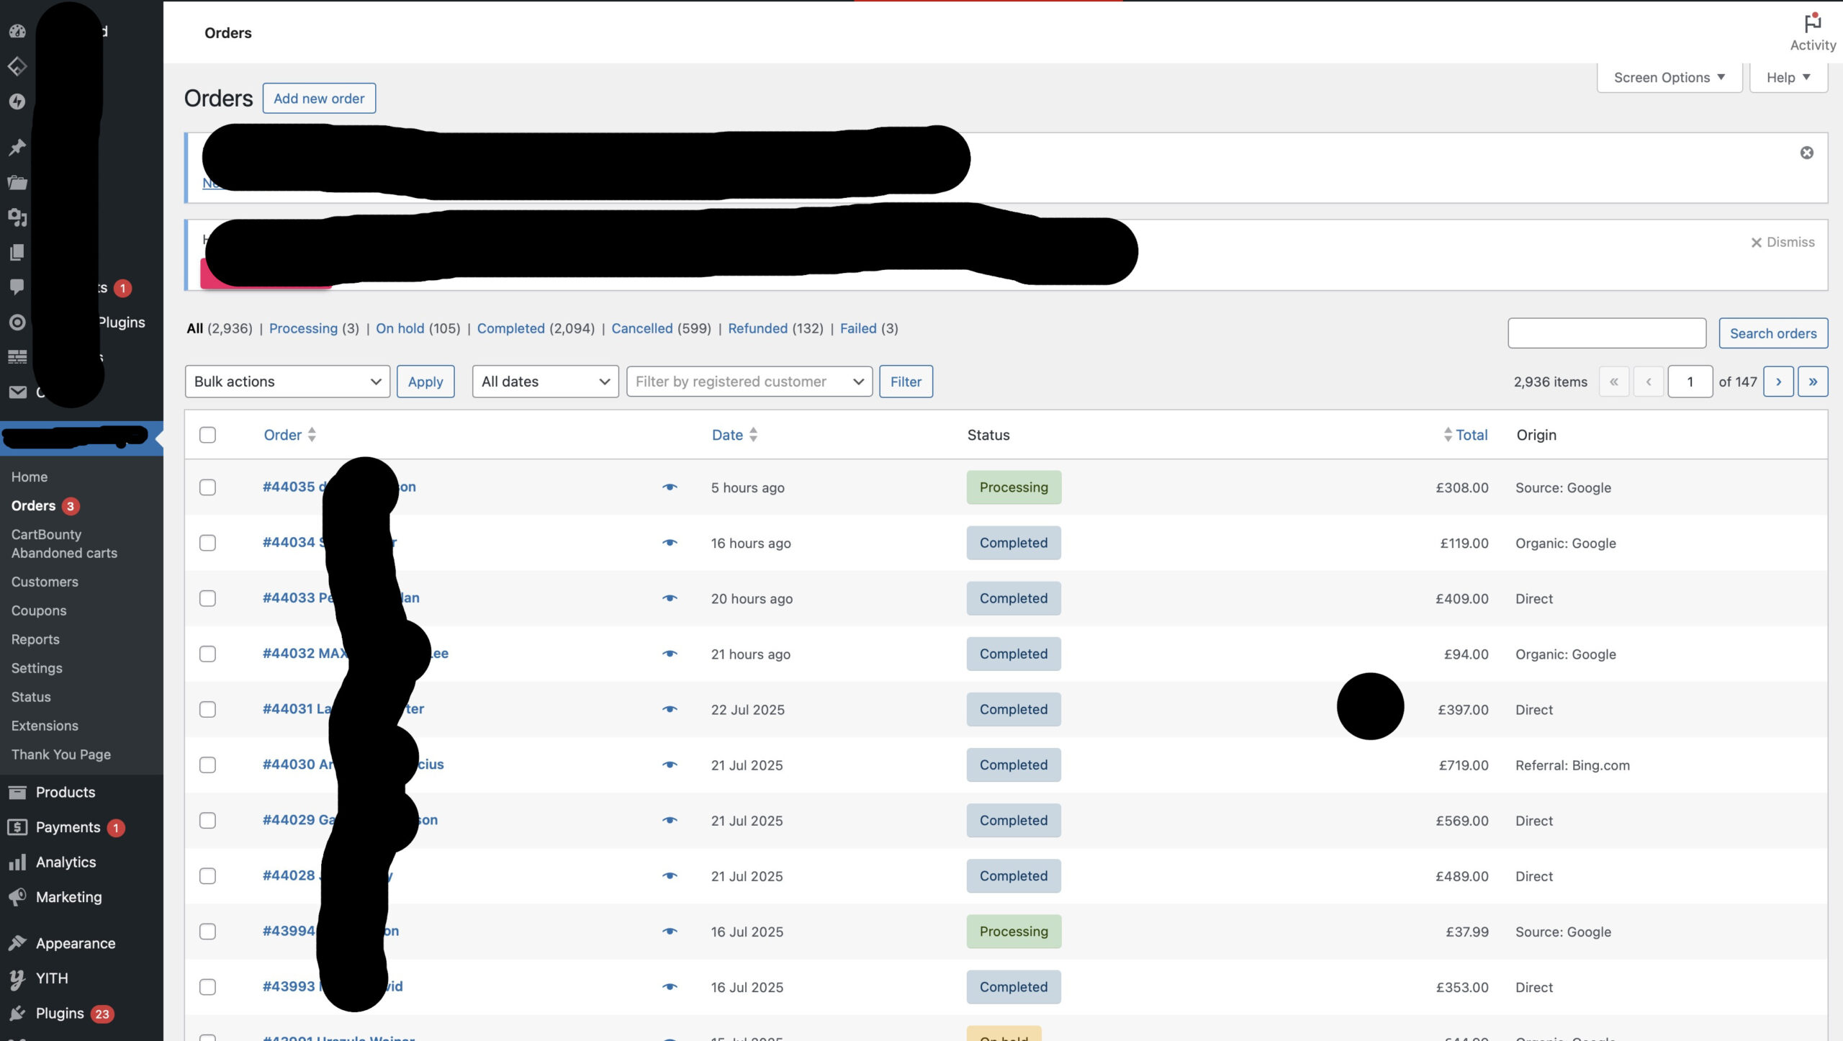Open Customers in the WooCommerce submenu

click(45, 582)
